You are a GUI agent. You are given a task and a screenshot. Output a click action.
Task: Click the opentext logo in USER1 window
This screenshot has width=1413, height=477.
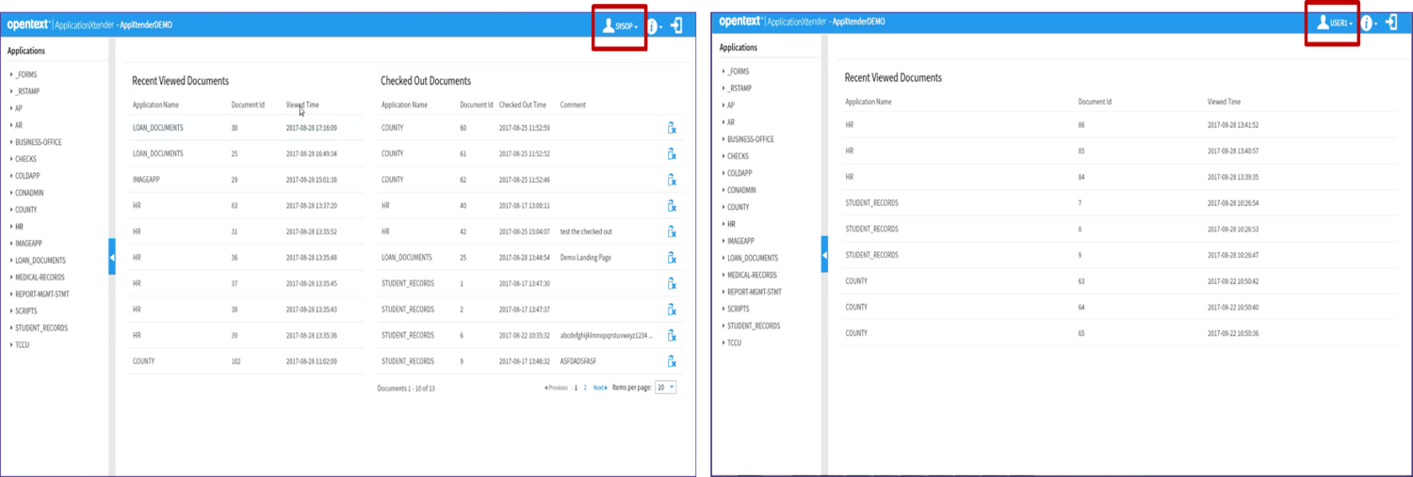click(740, 21)
